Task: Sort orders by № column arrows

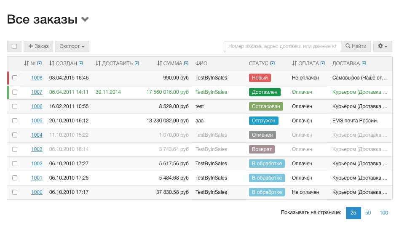Action: pos(27,63)
